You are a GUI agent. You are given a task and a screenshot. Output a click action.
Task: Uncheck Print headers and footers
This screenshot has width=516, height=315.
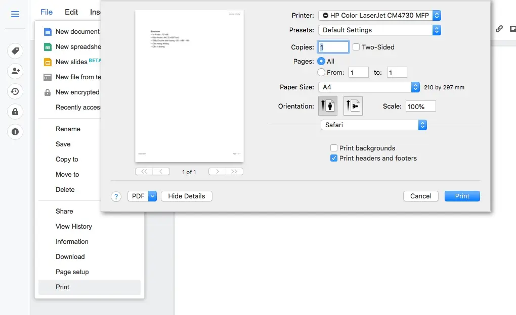click(334, 158)
